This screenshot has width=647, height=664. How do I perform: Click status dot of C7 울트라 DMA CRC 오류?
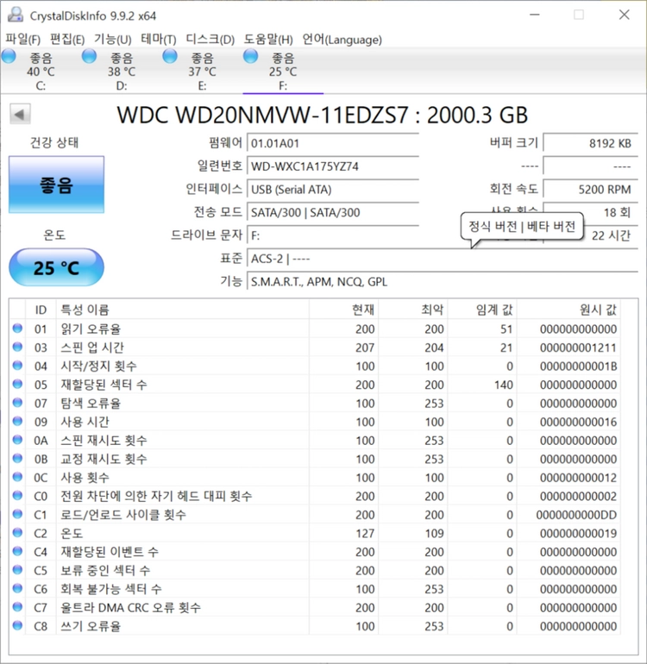(17, 607)
